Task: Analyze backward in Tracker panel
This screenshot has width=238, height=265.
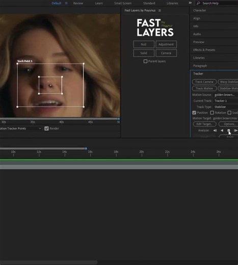Action: (222, 130)
